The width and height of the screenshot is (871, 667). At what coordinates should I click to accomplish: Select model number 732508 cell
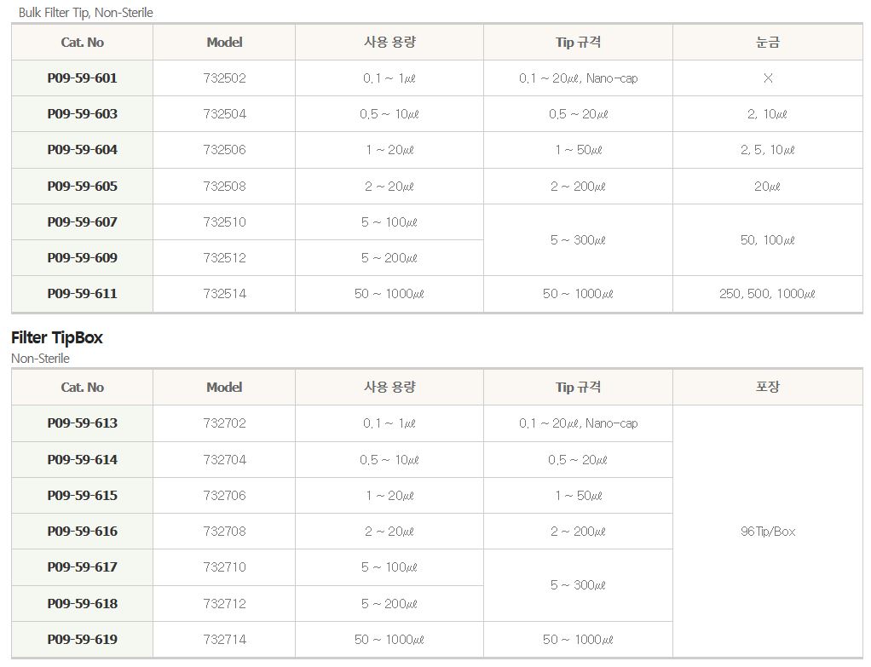click(x=224, y=187)
